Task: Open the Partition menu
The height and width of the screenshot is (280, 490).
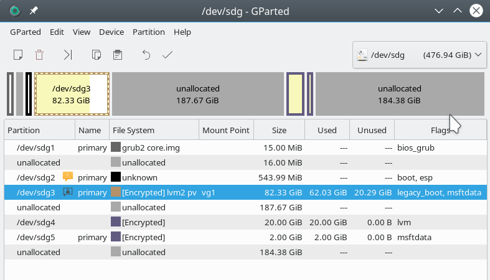Action: 148,32
